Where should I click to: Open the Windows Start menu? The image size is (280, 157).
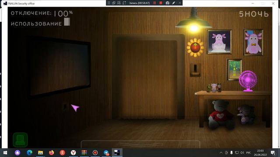coord(5,153)
